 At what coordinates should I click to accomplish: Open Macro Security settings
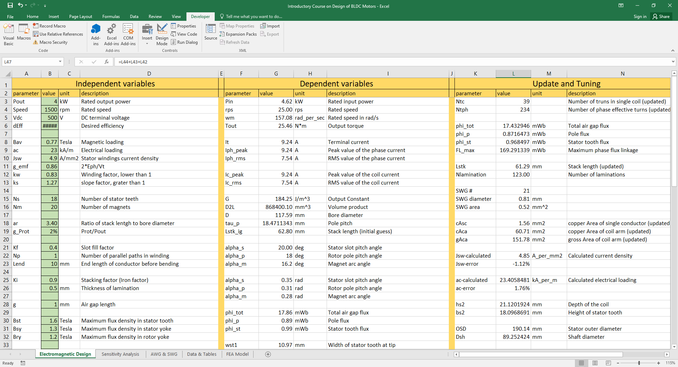tap(50, 42)
